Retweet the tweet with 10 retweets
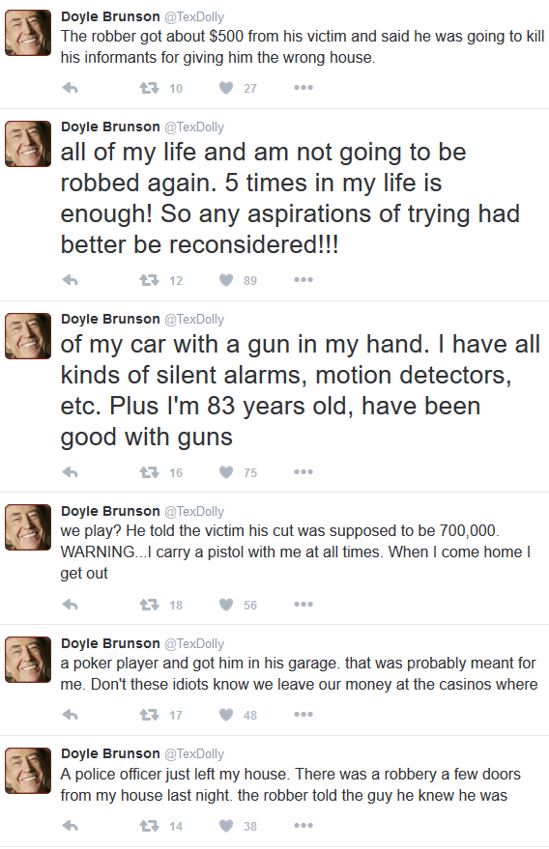Image resolution: width=549 pixels, height=849 pixels. pyautogui.click(x=149, y=88)
